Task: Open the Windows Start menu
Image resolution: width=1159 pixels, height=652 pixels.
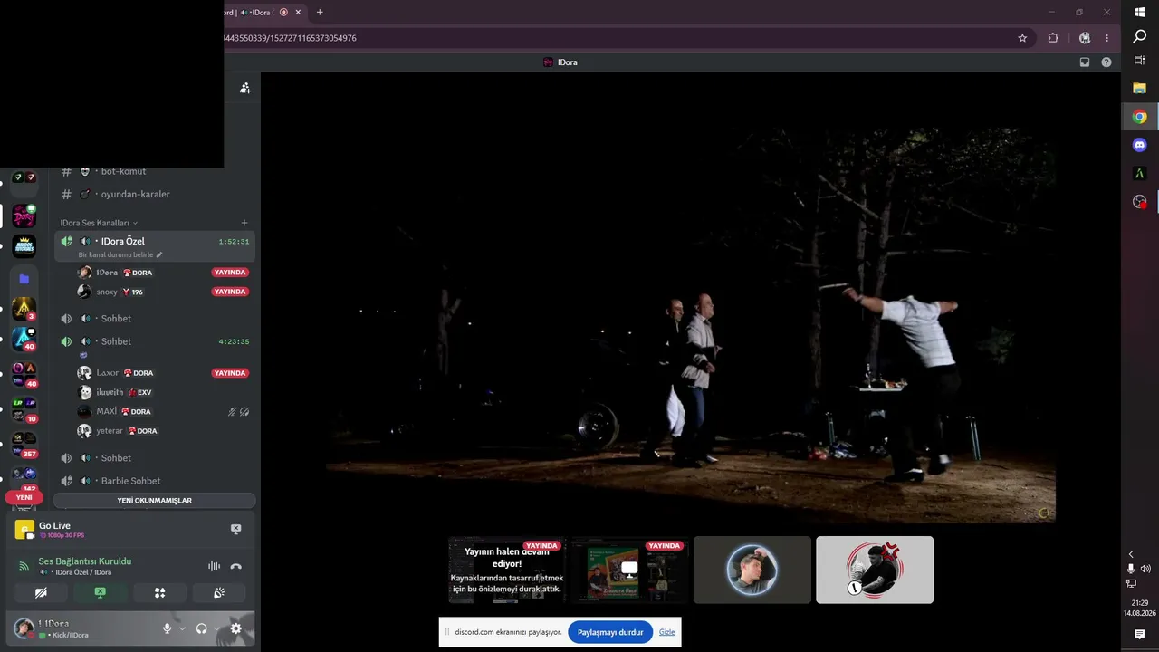Action: click(1140, 12)
